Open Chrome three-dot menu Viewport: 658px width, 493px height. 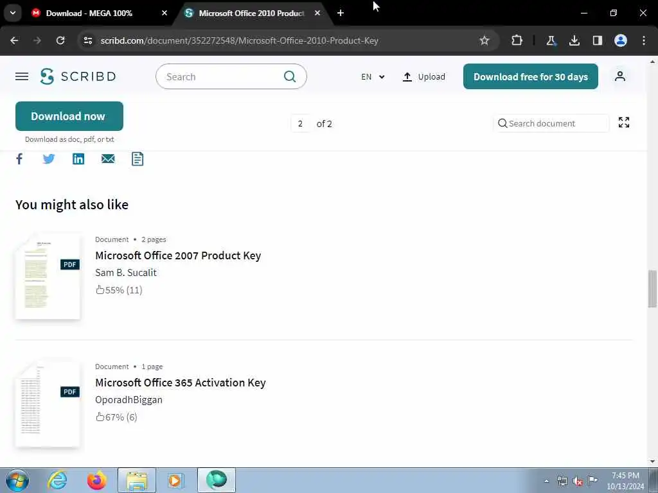644,40
